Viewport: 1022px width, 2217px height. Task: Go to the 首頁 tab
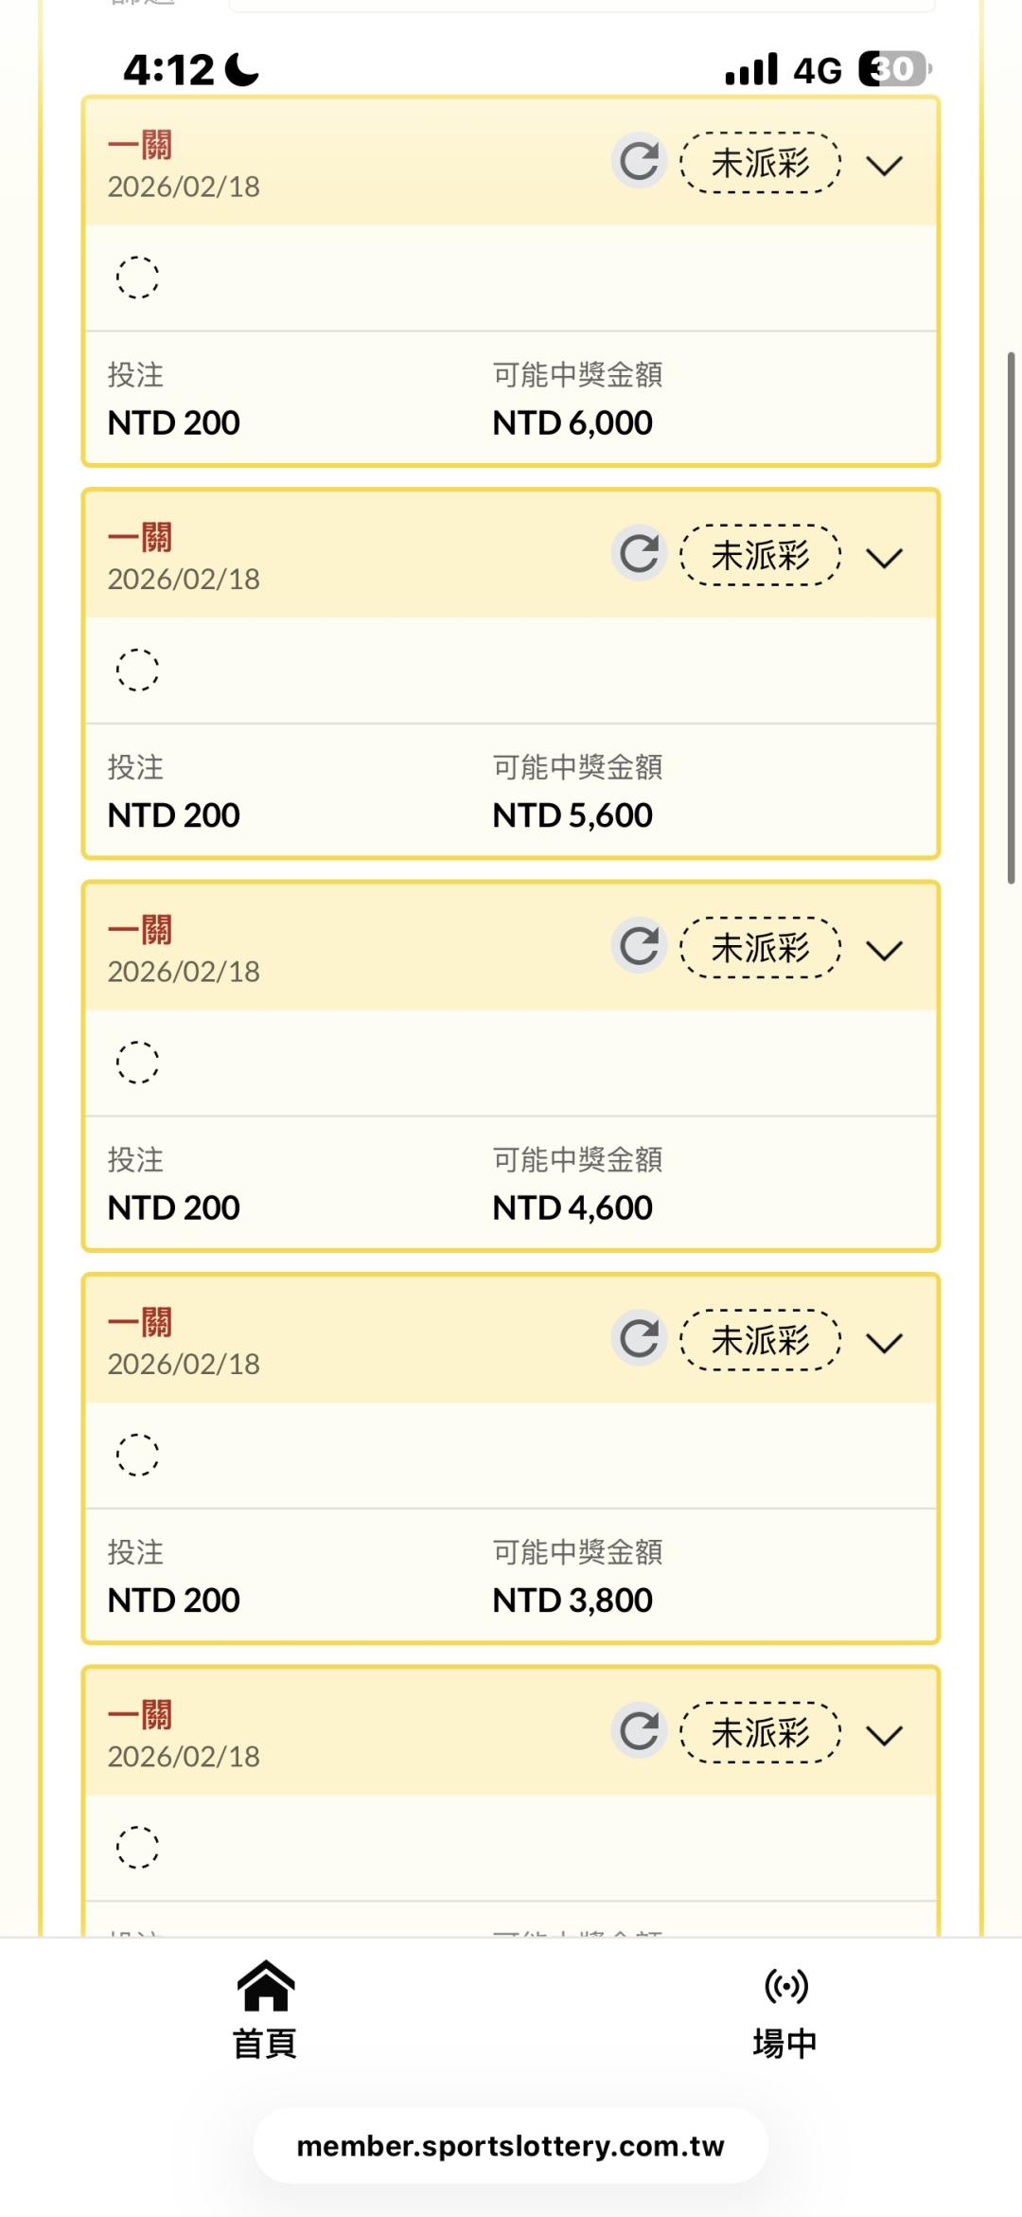pyautogui.click(x=266, y=2044)
